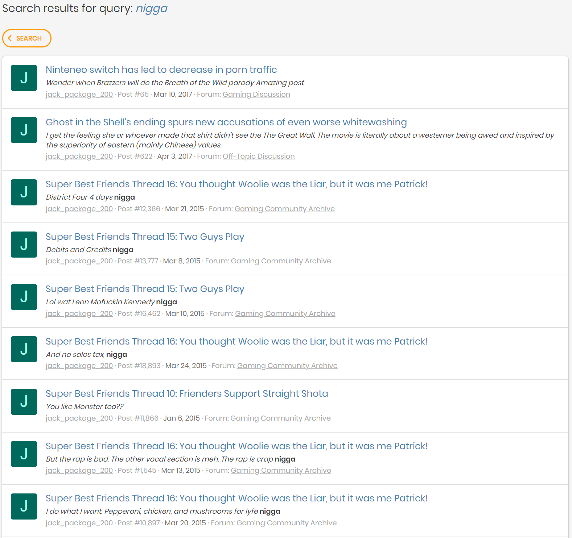Open jack_package_200 profile on Post #12,366 row
Viewport: 572px width, 538px height.
pos(79,209)
